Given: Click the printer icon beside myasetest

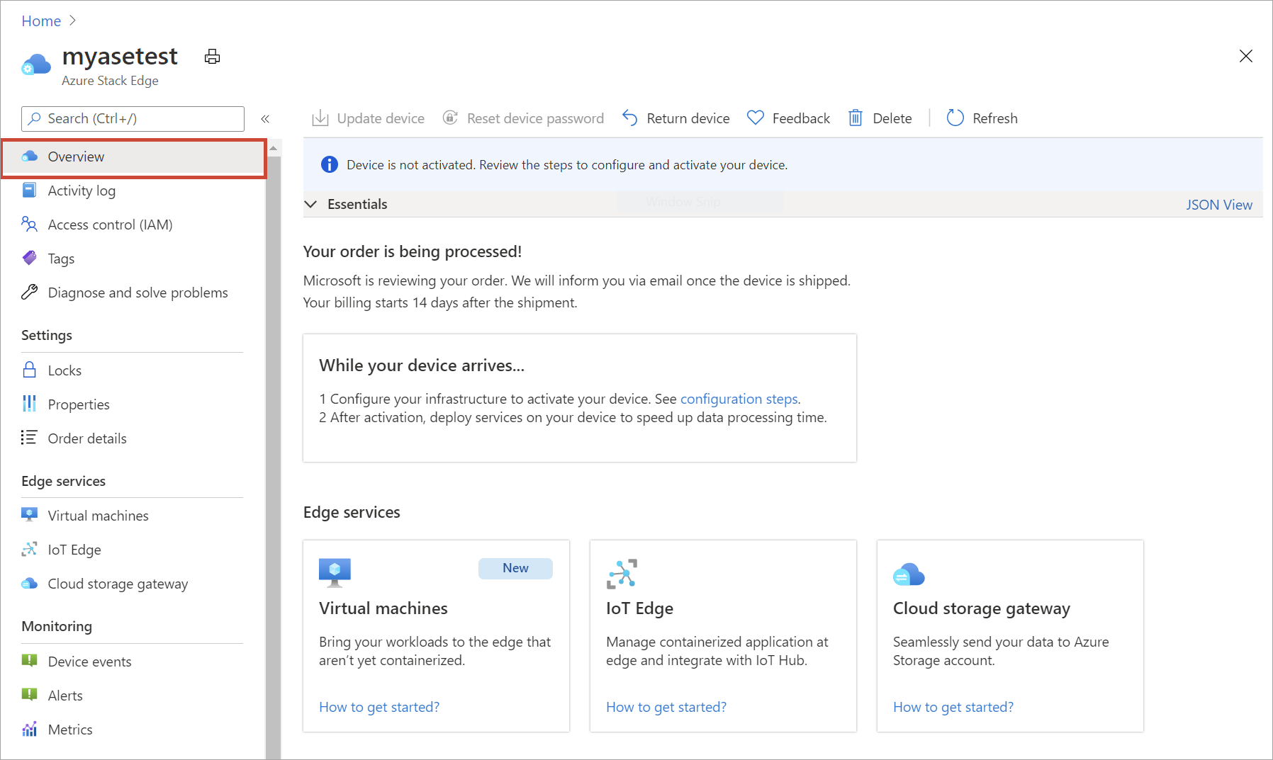Looking at the screenshot, I should tap(212, 56).
